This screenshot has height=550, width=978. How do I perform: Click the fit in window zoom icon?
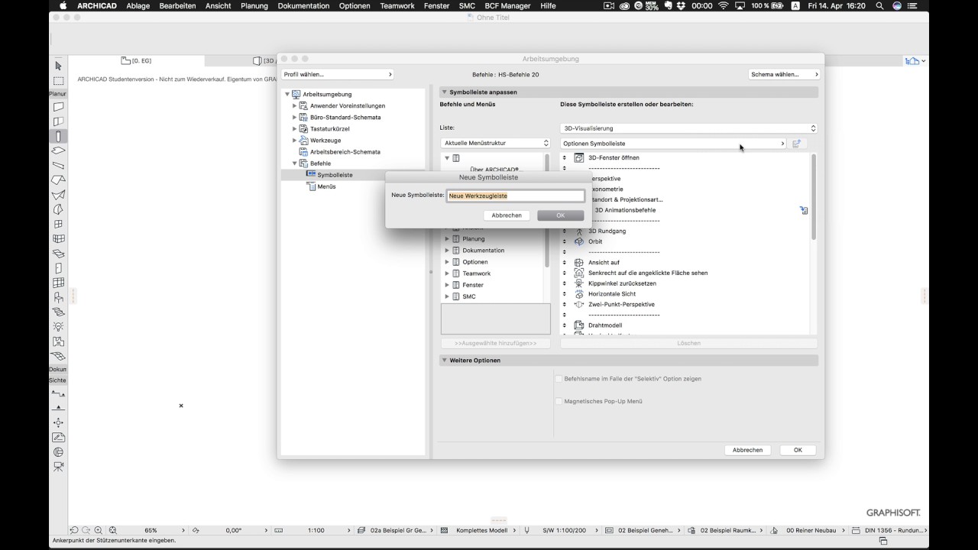click(x=112, y=530)
